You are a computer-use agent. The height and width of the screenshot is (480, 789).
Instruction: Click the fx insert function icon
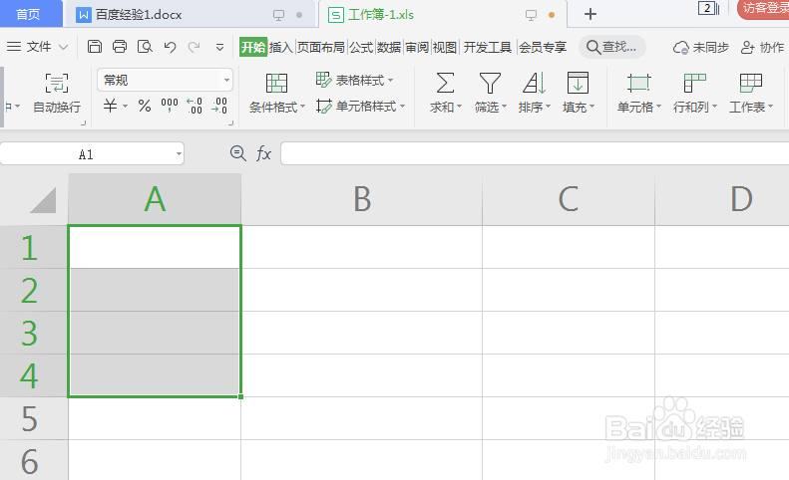pyautogui.click(x=263, y=153)
